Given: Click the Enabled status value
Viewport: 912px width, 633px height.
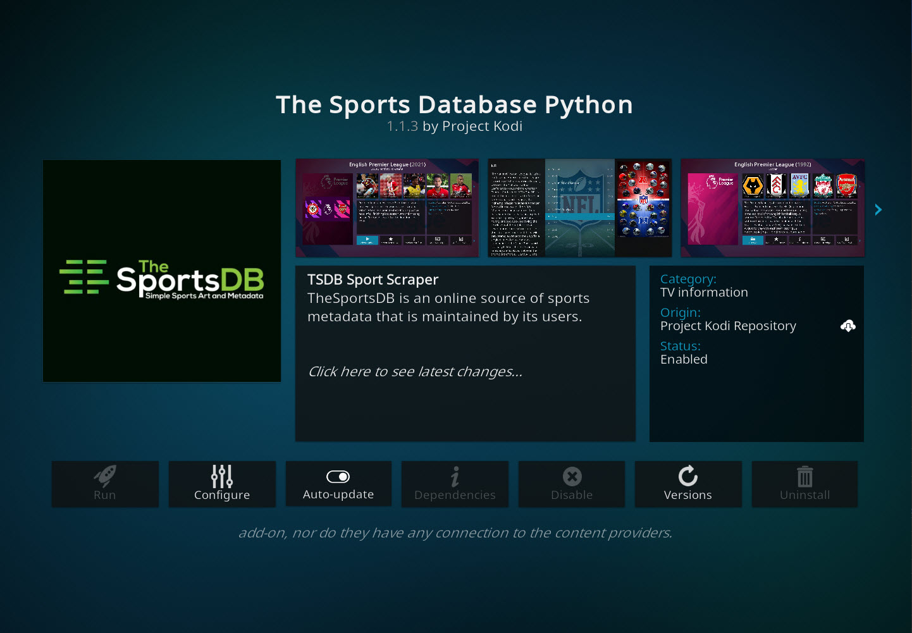Looking at the screenshot, I should [x=684, y=359].
